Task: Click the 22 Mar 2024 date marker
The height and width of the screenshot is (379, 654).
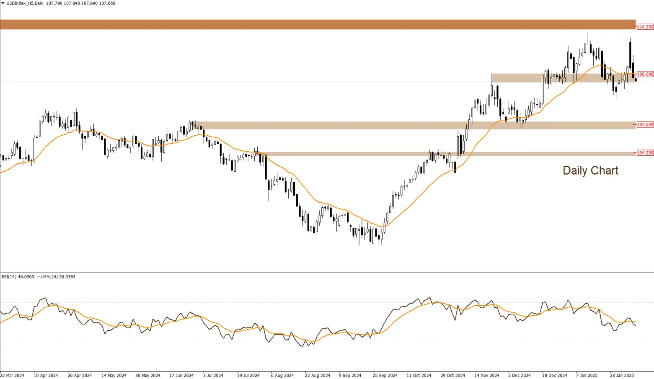Action: (13, 375)
